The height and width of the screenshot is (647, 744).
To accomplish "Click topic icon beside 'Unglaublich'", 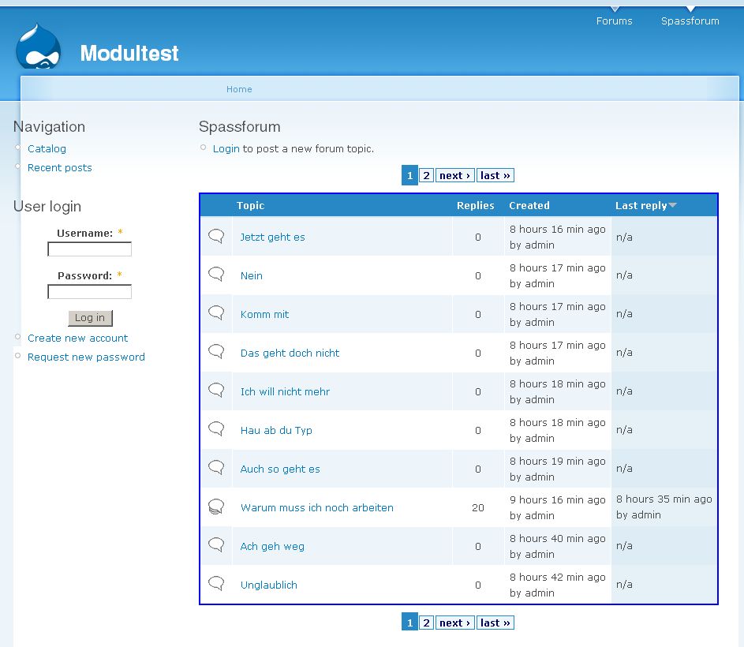I will click(x=216, y=584).
